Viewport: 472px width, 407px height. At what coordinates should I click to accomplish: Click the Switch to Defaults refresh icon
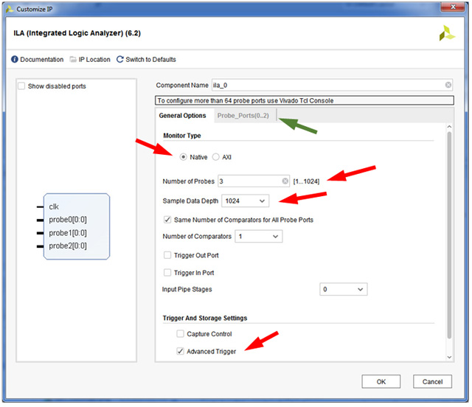[x=119, y=60]
